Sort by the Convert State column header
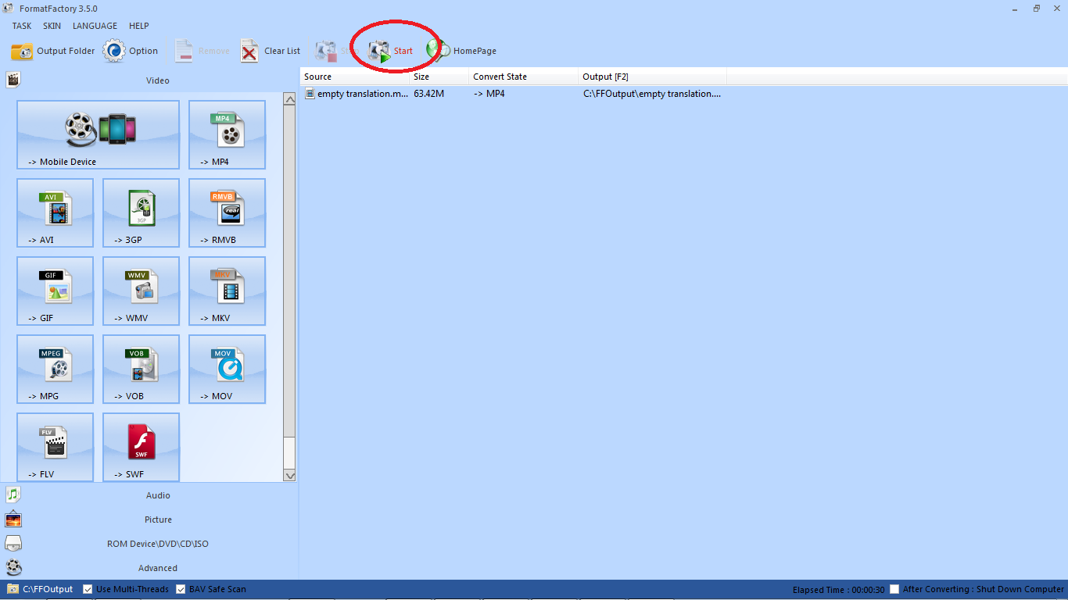The height and width of the screenshot is (600, 1068). 524,77
